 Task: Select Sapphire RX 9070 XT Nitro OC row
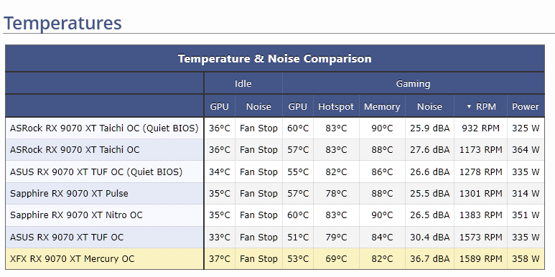[275, 215]
